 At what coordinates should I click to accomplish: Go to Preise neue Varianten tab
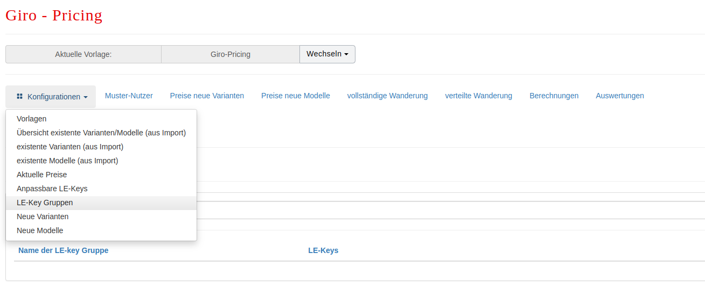(x=207, y=96)
